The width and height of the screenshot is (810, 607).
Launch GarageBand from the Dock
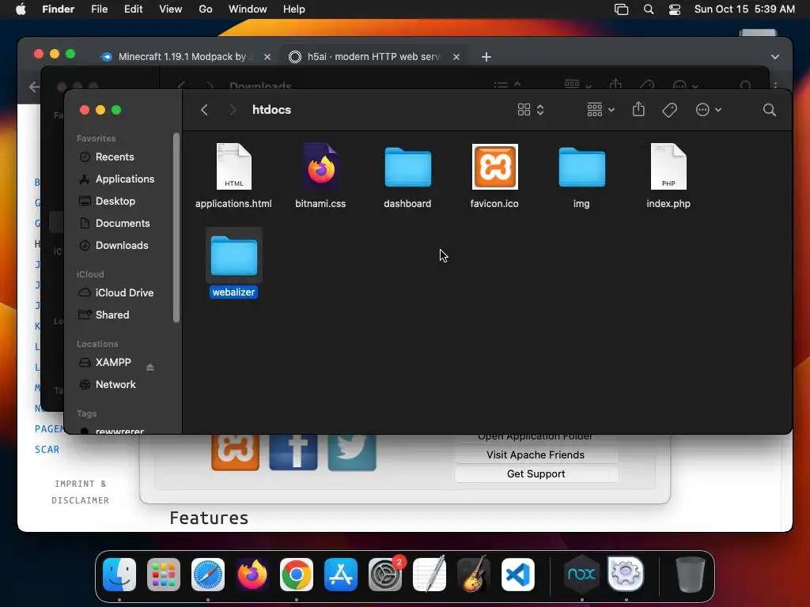(x=474, y=575)
